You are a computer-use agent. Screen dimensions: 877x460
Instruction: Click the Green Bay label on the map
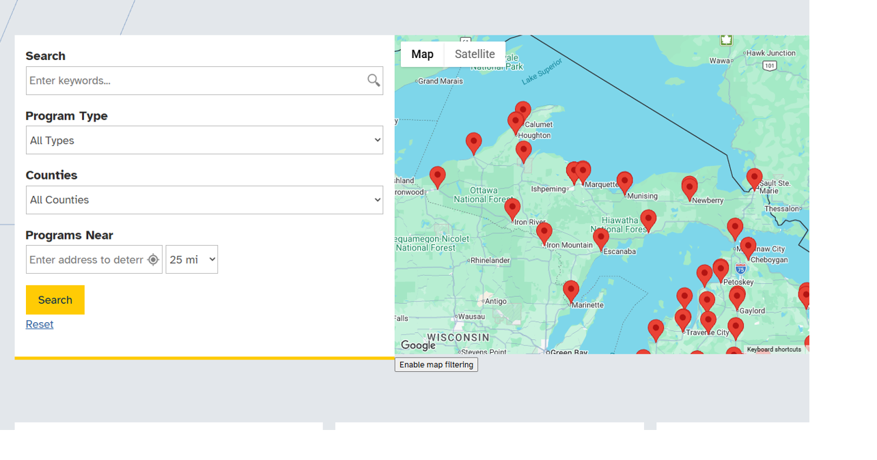[568, 352]
